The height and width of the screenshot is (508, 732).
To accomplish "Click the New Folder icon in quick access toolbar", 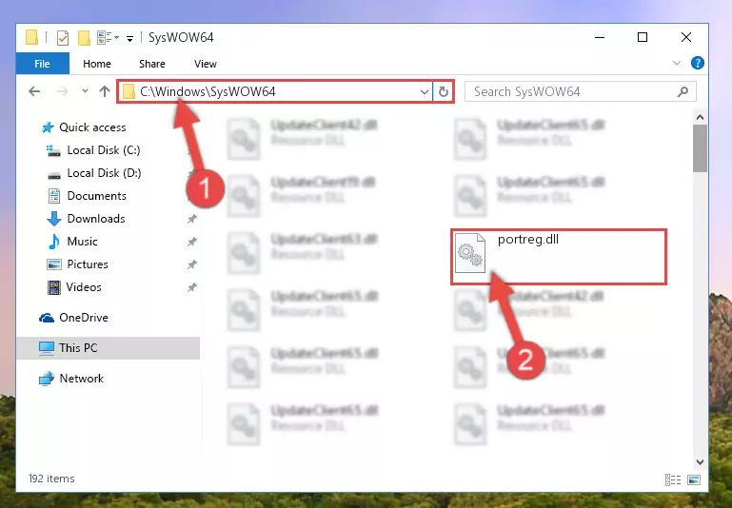I will 84,38.
